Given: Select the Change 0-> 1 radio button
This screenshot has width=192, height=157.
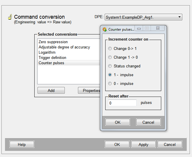Looking at the screenshot, I should pyautogui.click(x=110, y=49).
